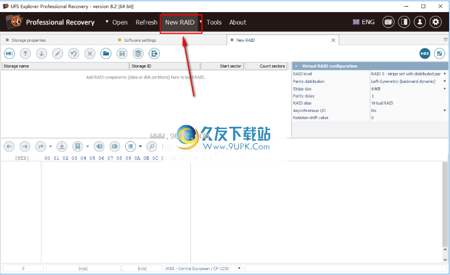
Task: Open the Asynchronous I/O dropdown
Action: click(445, 110)
